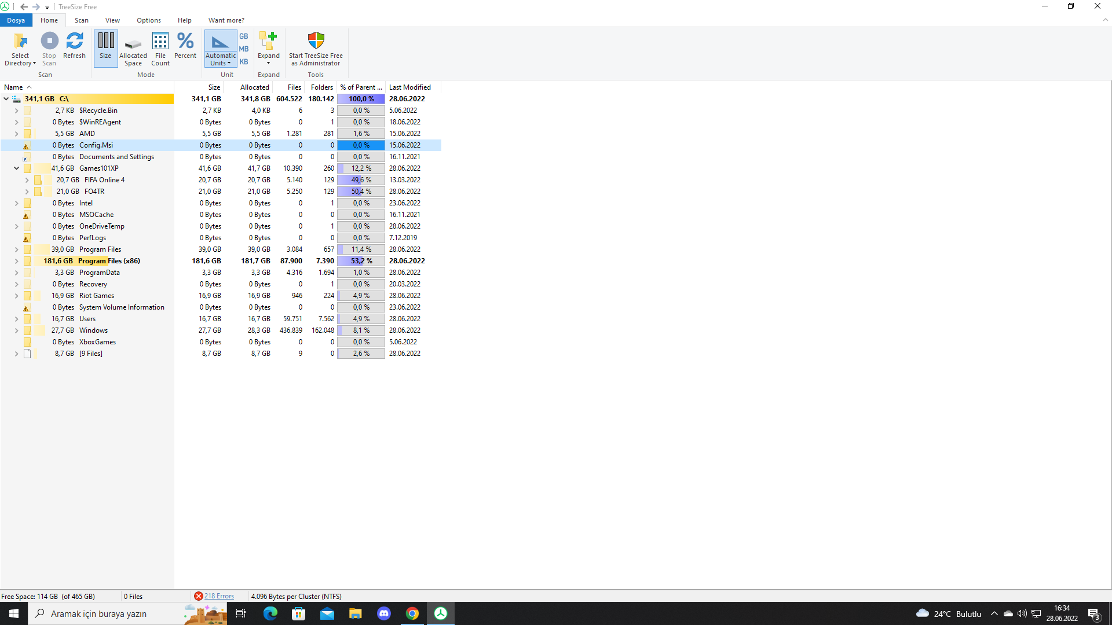The height and width of the screenshot is (625, 1112).
Task: Expand the Windows folder node
Action: (16, 330)
